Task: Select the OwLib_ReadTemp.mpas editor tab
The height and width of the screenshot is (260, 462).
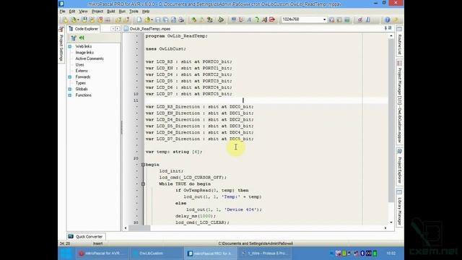Action: (x=147, y=29)
